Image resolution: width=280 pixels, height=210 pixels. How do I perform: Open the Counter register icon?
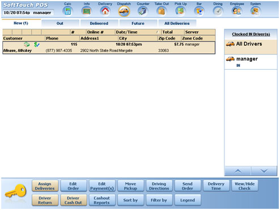tap(143, 11)
